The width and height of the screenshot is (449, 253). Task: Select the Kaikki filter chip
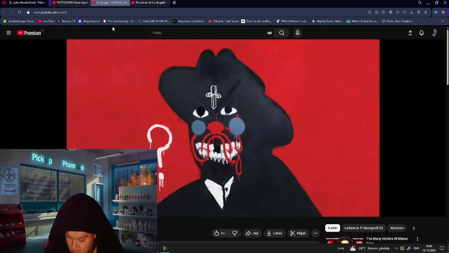333,228
